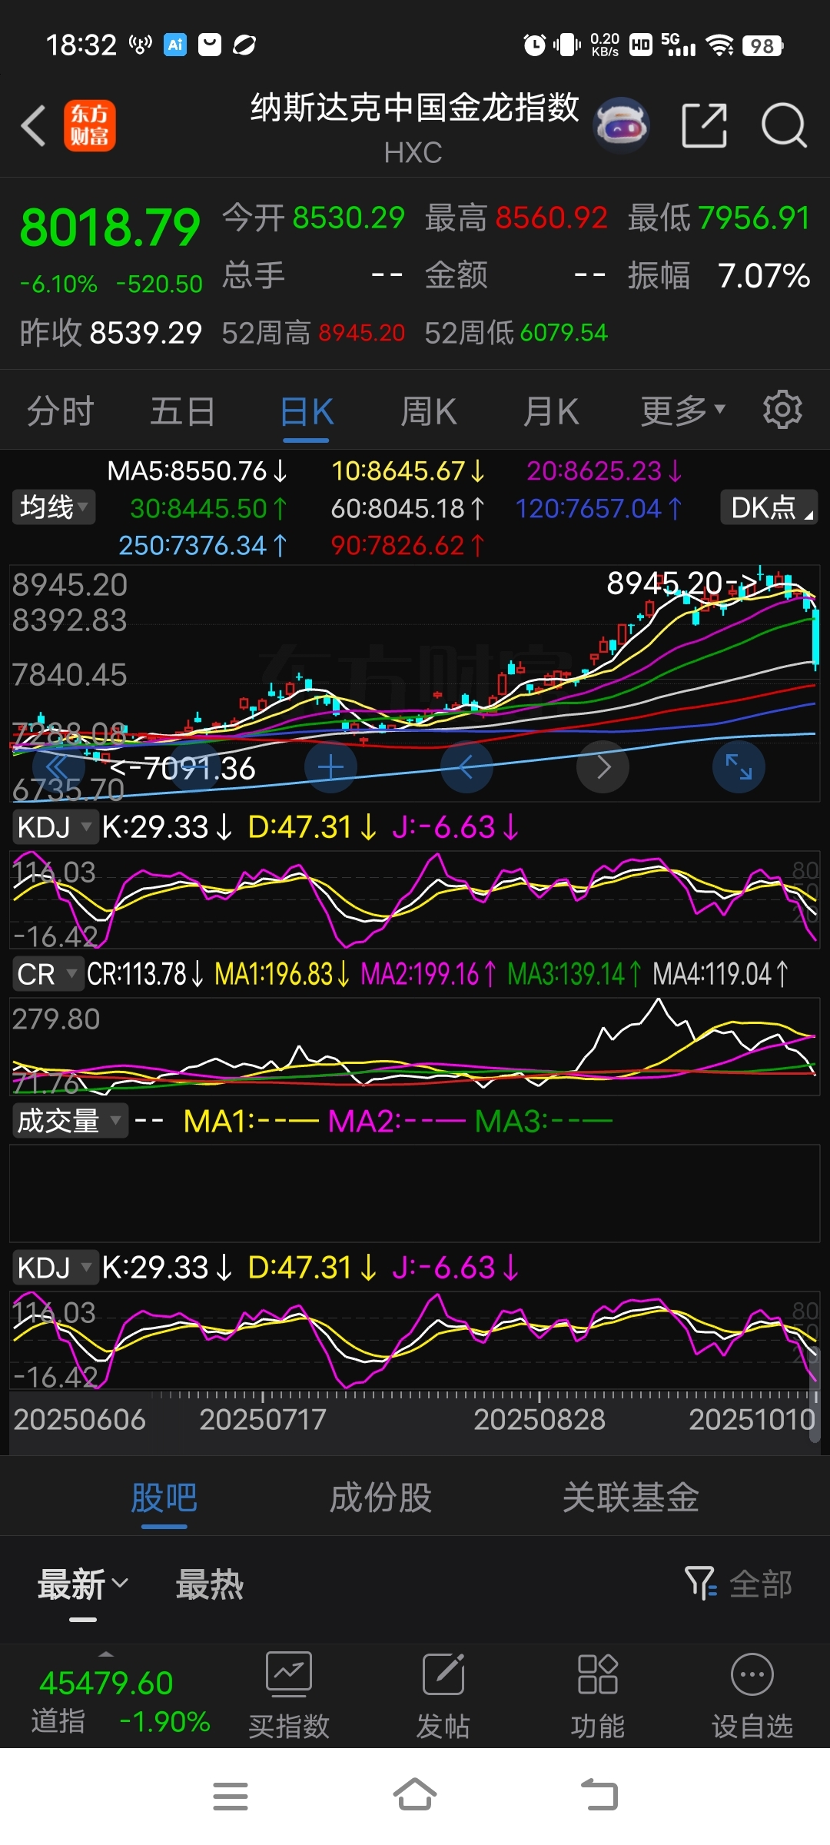Switch to 分时 chart tab

[60, 411]
